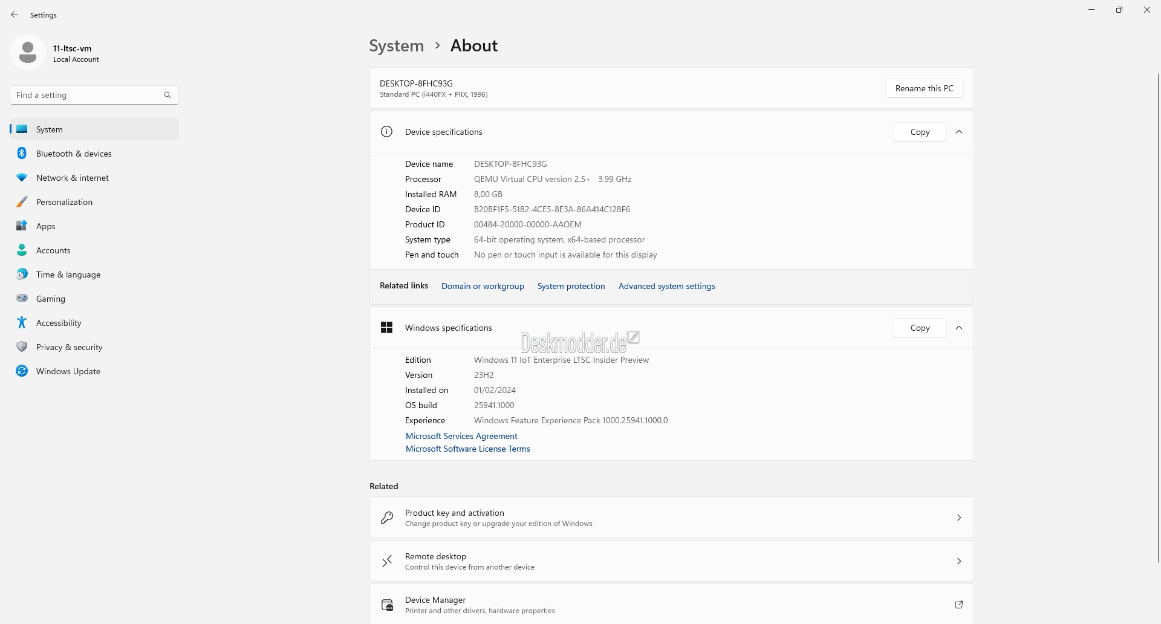
Task: Open Domain or workgroup link
Action: (x=483, y=286)
